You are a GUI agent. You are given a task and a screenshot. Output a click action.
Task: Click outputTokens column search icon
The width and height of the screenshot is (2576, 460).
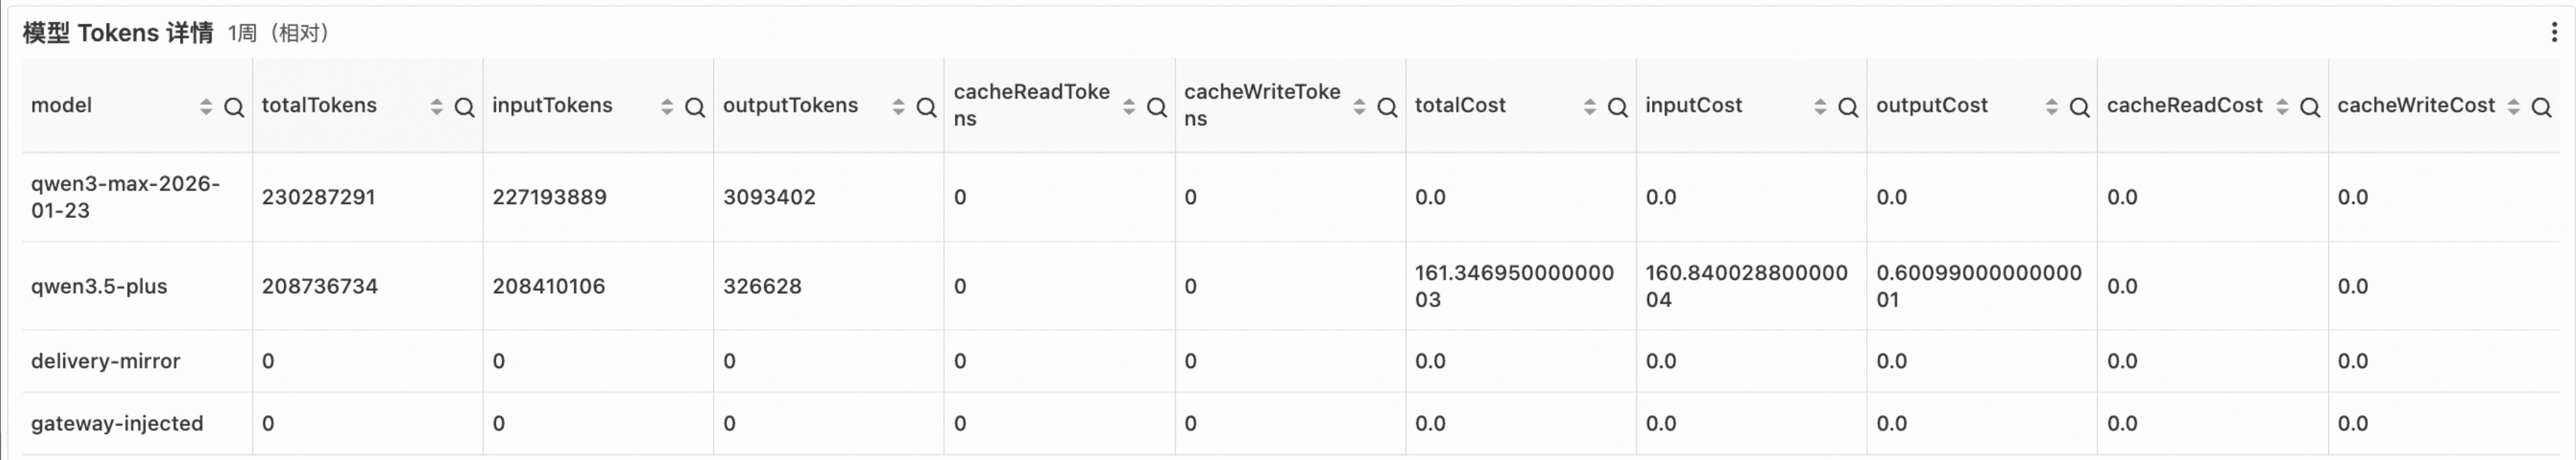(926, 108)
